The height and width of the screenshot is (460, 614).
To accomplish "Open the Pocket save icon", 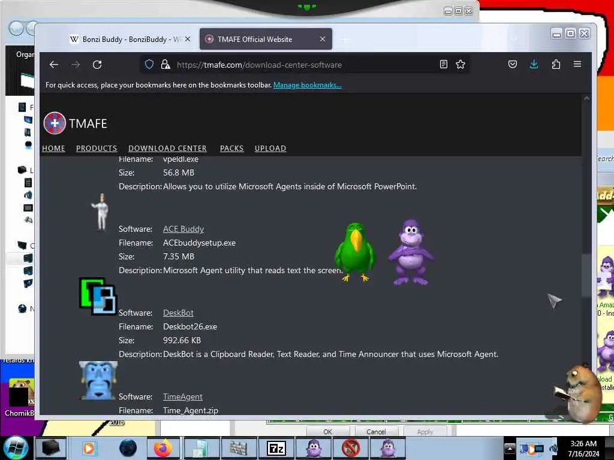I will pos(513,64).
